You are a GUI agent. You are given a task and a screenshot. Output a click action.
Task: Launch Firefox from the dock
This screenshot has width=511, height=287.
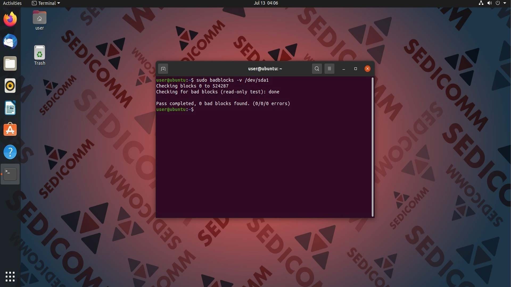[x=10, y=19]
